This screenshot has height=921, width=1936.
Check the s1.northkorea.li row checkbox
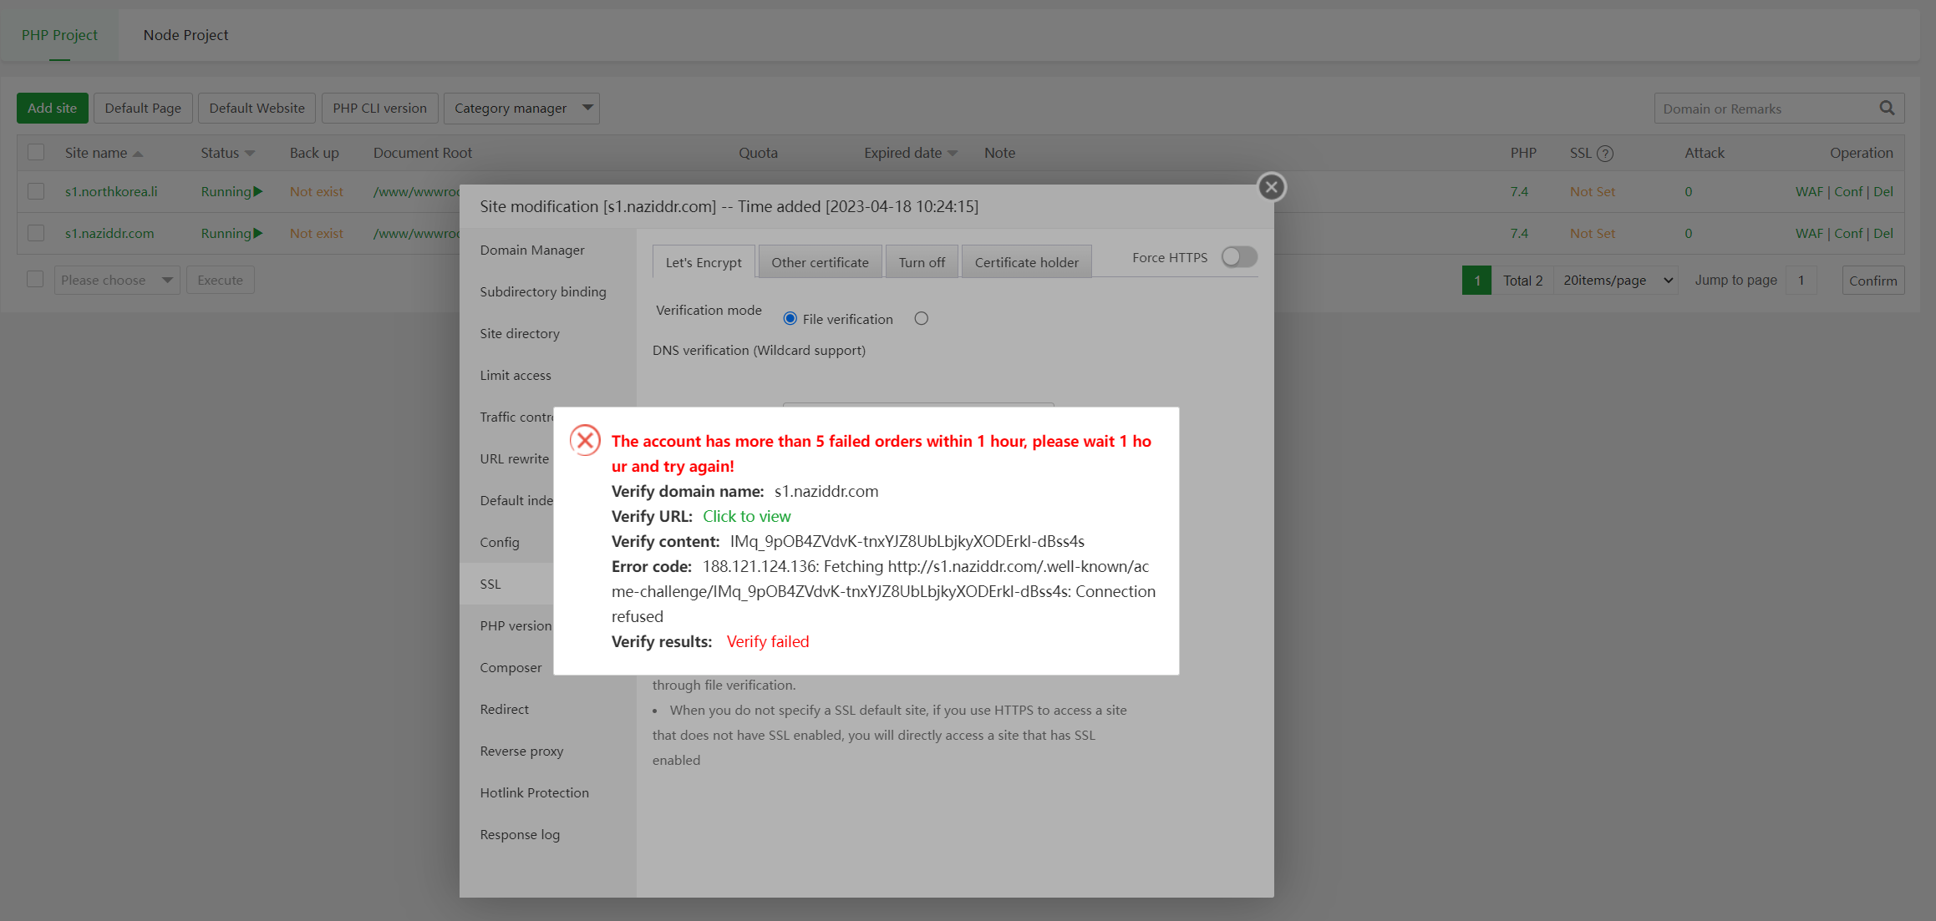click(36, 191)
